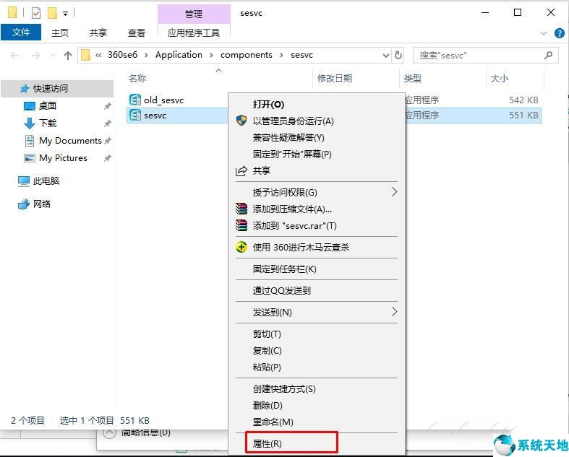Open the 文件 menu tab
569x457 pixels.
tap(21, 32)
